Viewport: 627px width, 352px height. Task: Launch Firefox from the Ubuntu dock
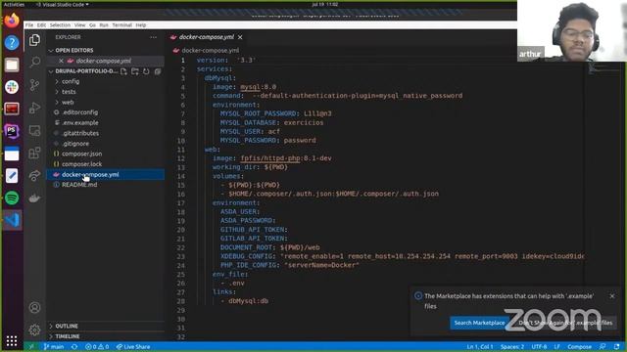click(12, 20)
